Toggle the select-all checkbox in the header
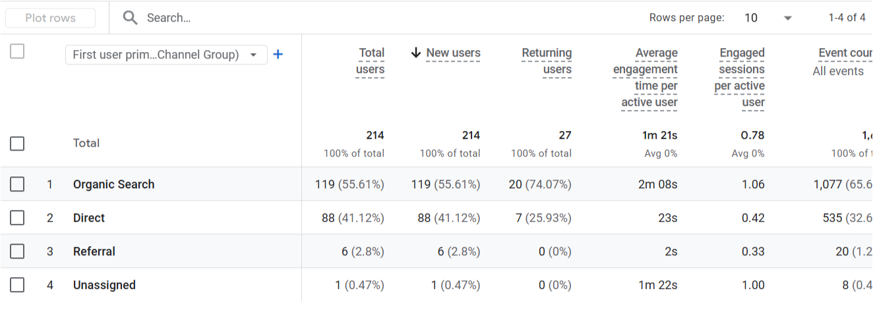Viewport: 873px width, 312px height. [17, 51]
